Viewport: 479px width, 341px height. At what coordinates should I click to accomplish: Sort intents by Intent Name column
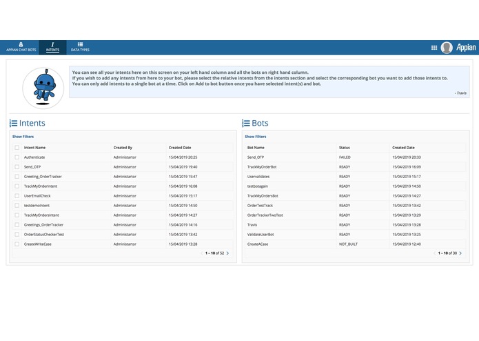(34, 148)
